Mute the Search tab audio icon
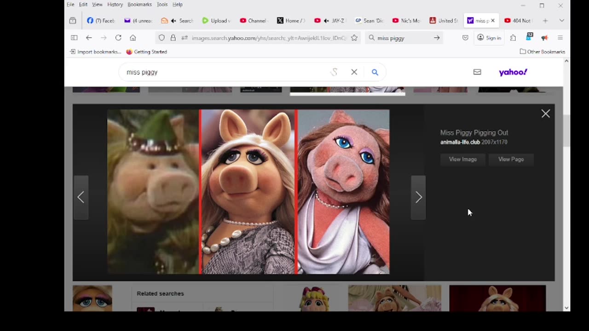This screenshot has width=589, height=331. (x=173, y=21)
